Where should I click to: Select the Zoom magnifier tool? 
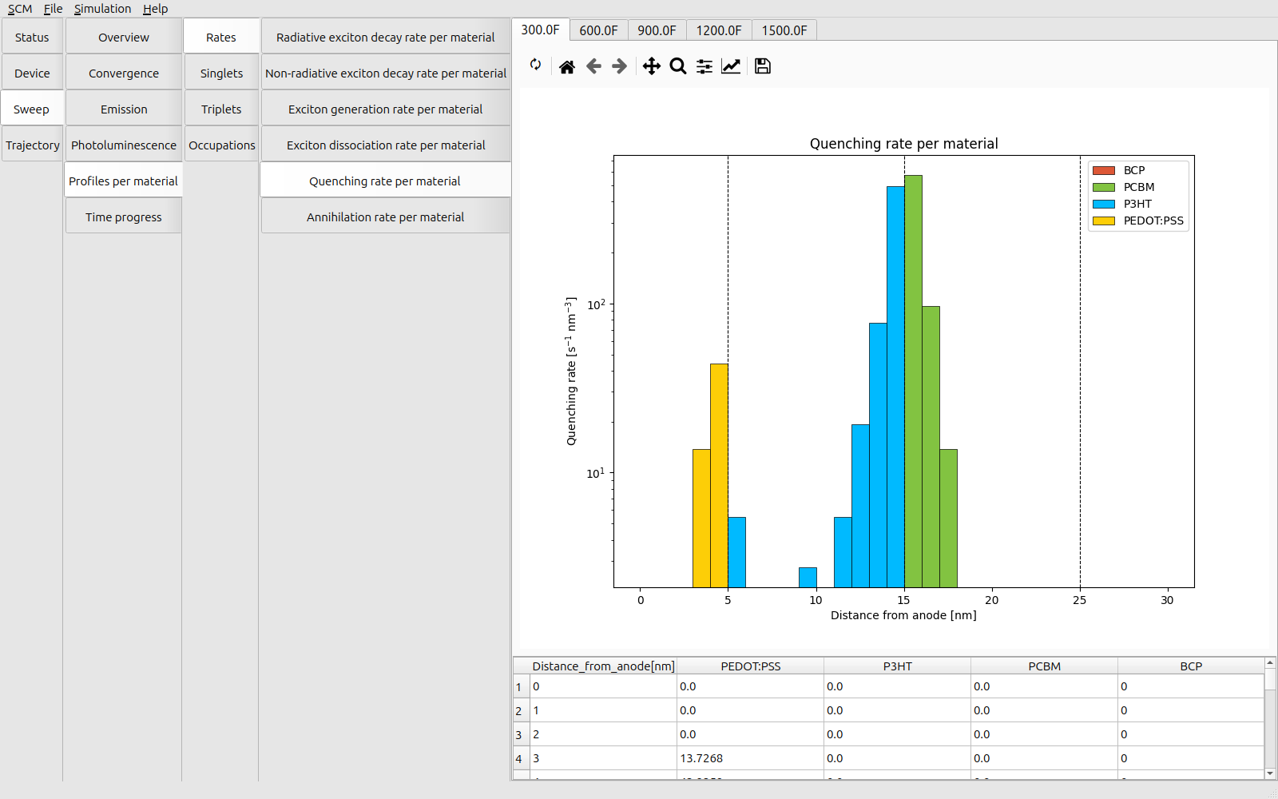tap(678, 66)
